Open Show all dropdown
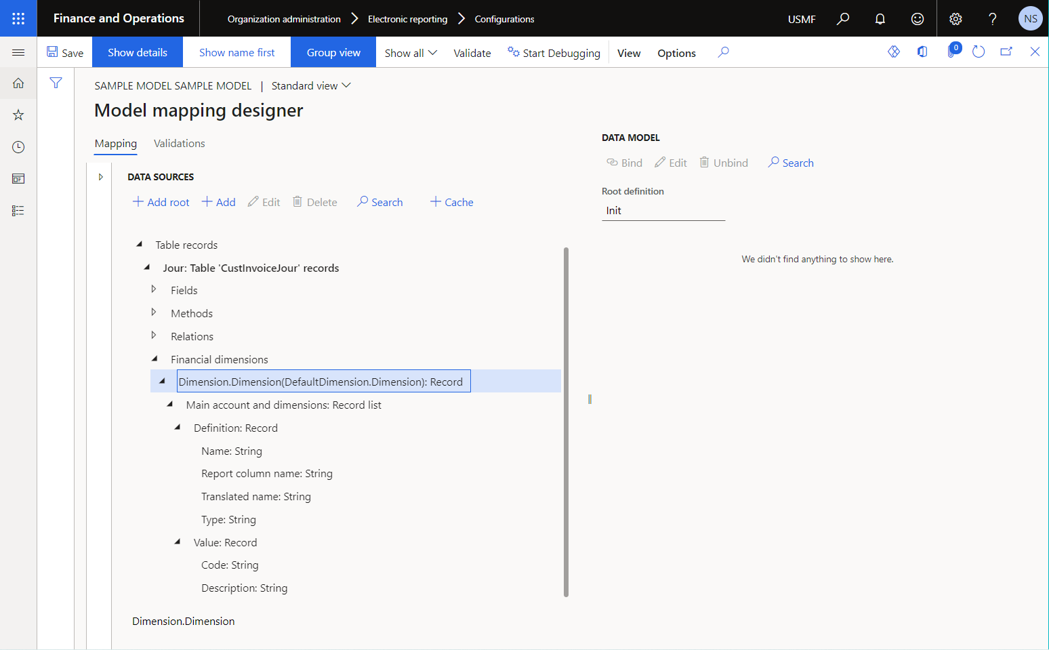 click(411, 53)
